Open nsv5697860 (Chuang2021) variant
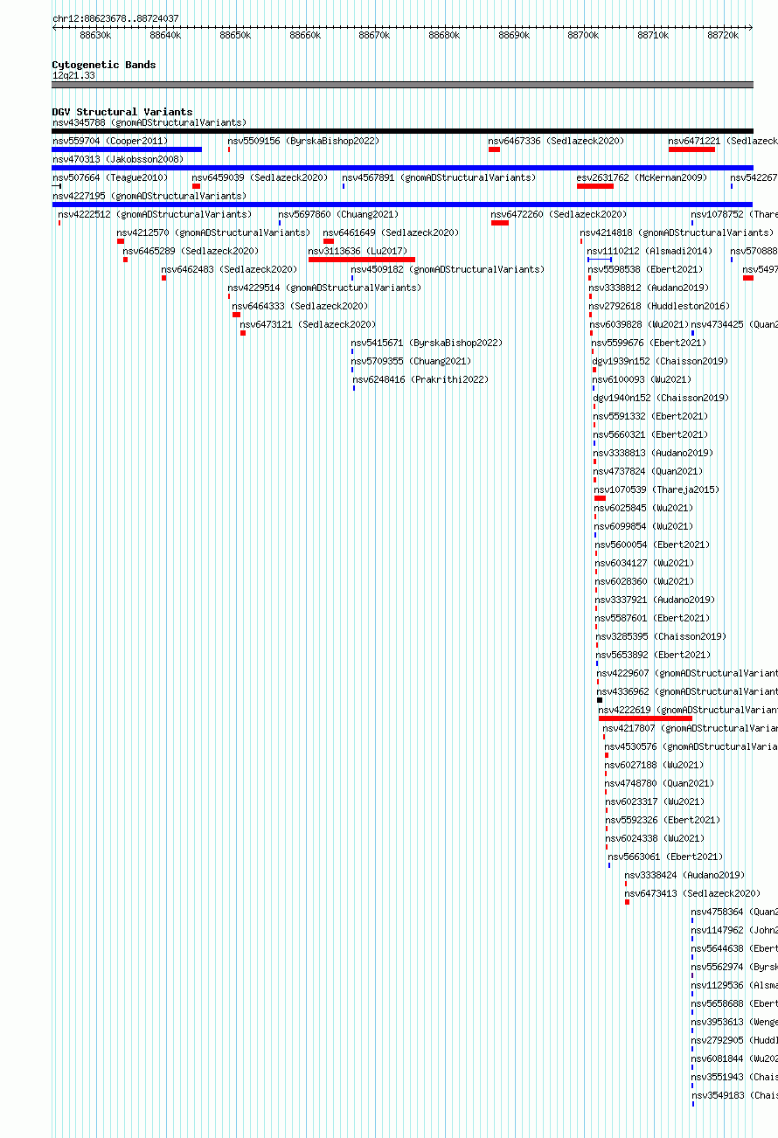Image resolution: width=778 pixels, height=1138 pixels. 338,214
